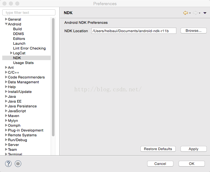The height and width of the screenshot is (172, 210).
Task: Click the forward navigation arrow icon
Action: [195, 13]
